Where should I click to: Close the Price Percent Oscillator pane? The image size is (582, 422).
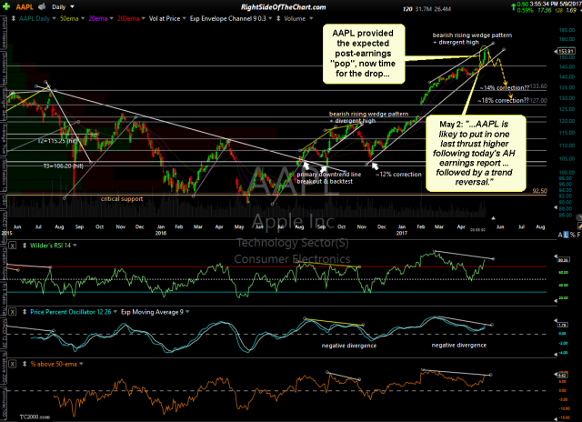coord(12,312)
